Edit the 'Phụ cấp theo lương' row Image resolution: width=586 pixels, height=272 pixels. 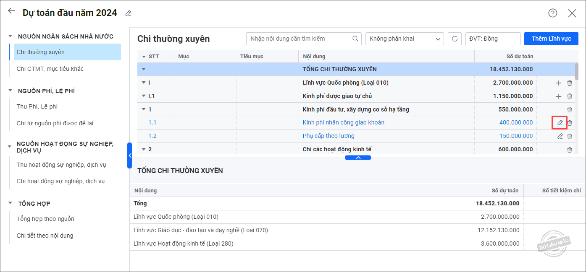560,136
